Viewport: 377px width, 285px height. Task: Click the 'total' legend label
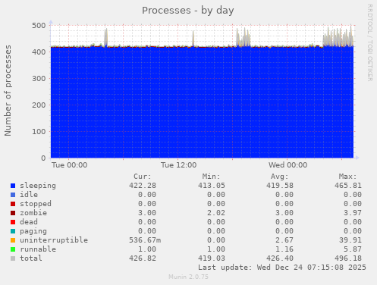pyautogui.click(x=31, y=258)
